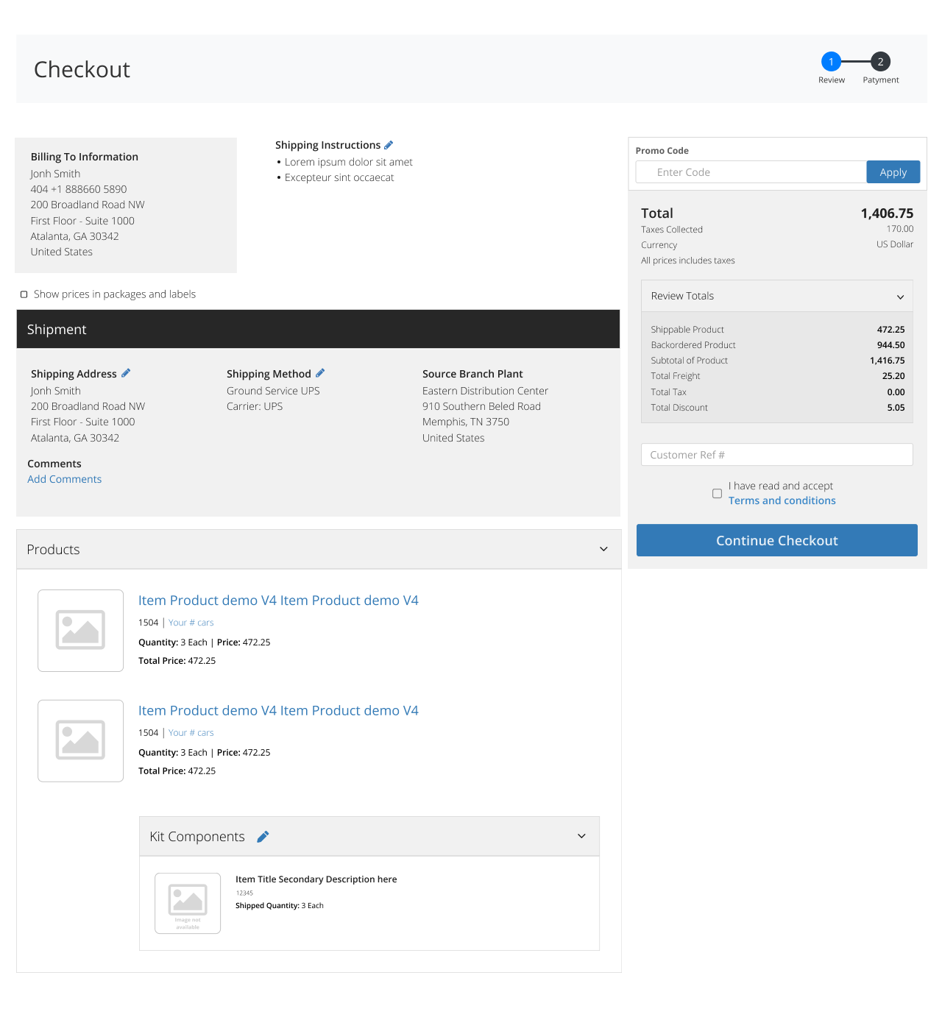This screenshot has height=1020, width=942.
Task: Go to step 2 Payment indicator
Action: (x=880, y=62)
